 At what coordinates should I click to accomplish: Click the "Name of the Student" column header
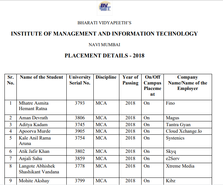tap(41, 77)
